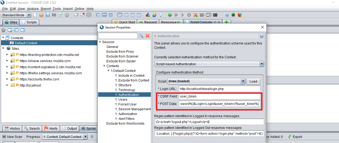Open the Analyse menu
Viewport: 339px width, 143px height.
pos(33,9)
